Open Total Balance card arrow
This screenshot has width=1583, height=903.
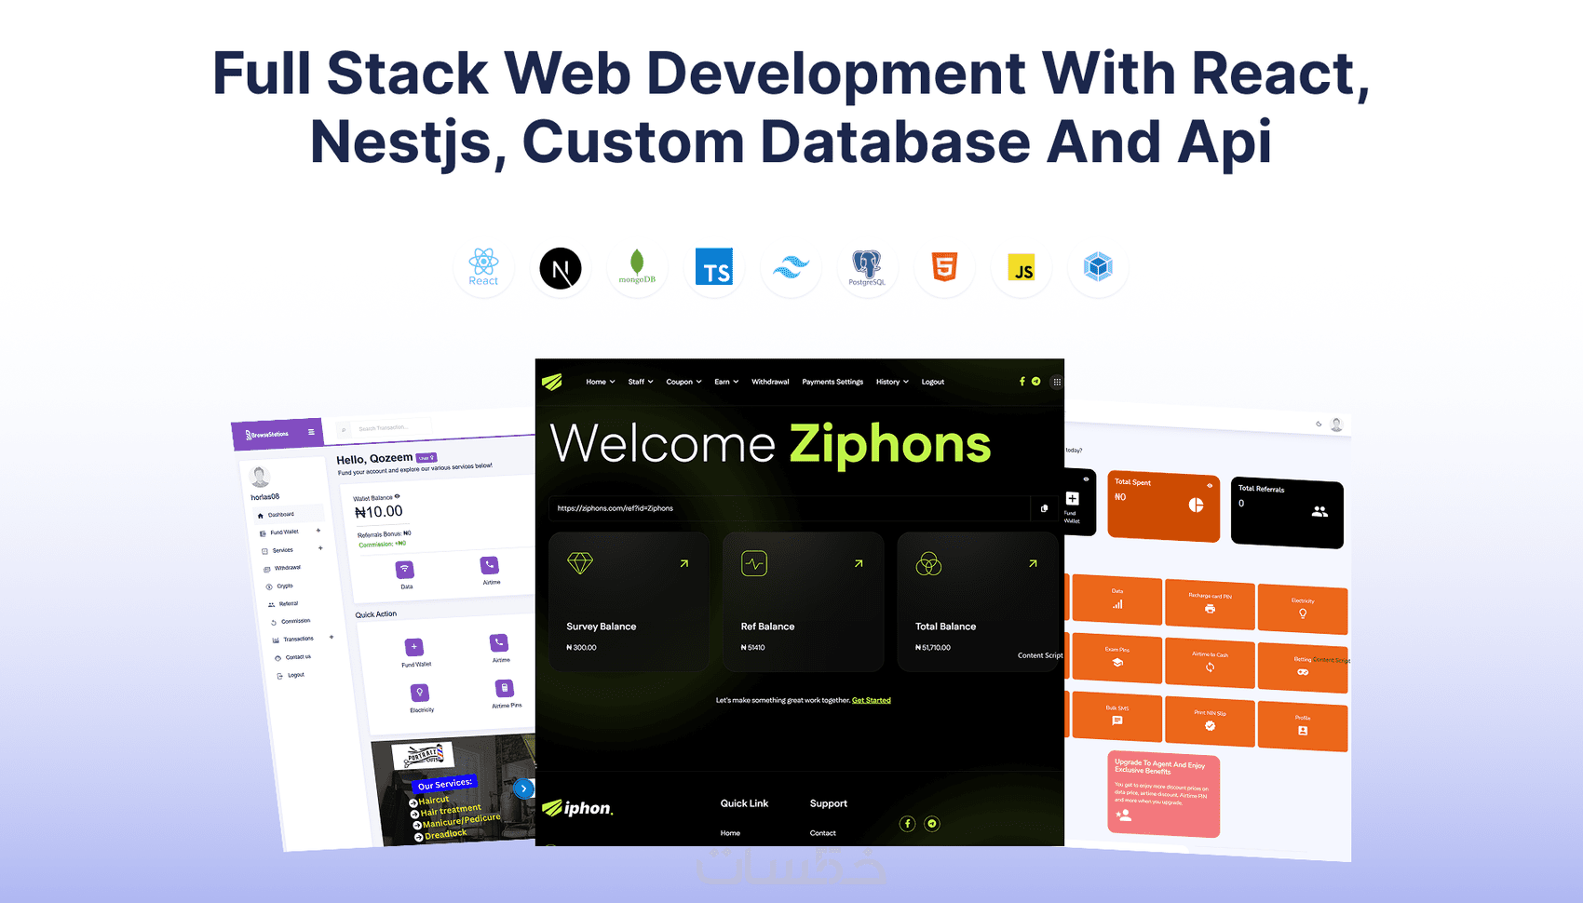[x=1033, y=563]
